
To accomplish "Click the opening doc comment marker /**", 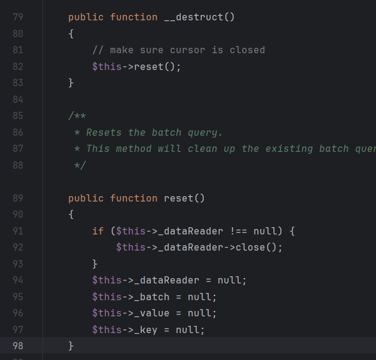I will [x=77, y=115].
